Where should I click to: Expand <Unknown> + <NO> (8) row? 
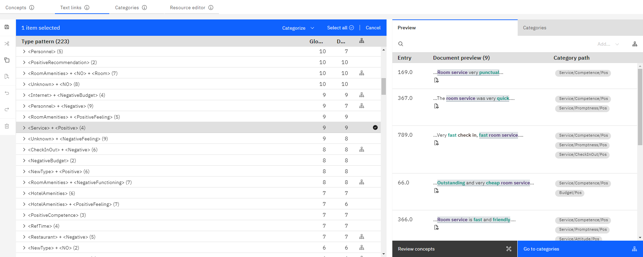click(x=24, y=84)
